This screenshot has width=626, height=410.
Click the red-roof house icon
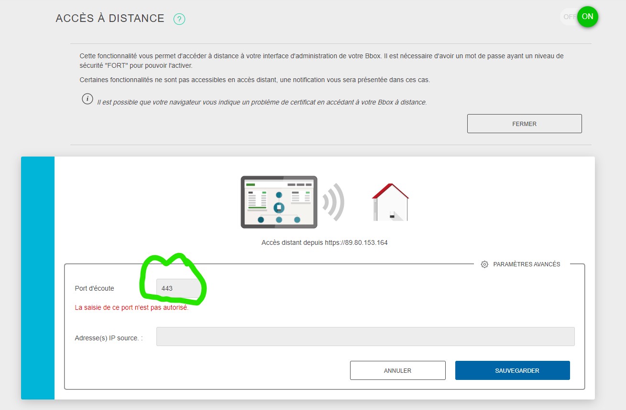391,202
